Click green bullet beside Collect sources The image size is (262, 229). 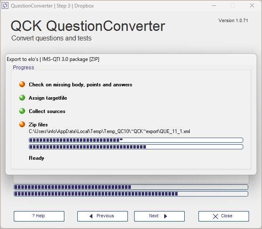22,111
